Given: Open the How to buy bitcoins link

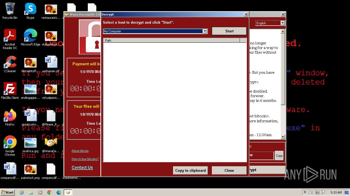Looking at the screenshot, I should pos(85,159).
